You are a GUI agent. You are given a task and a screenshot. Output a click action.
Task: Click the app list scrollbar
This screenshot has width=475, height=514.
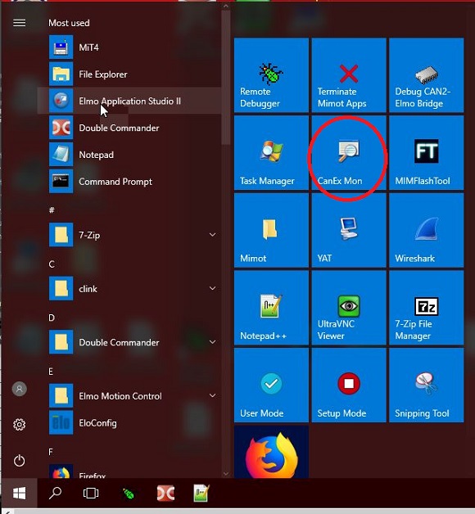click(226, 78)
